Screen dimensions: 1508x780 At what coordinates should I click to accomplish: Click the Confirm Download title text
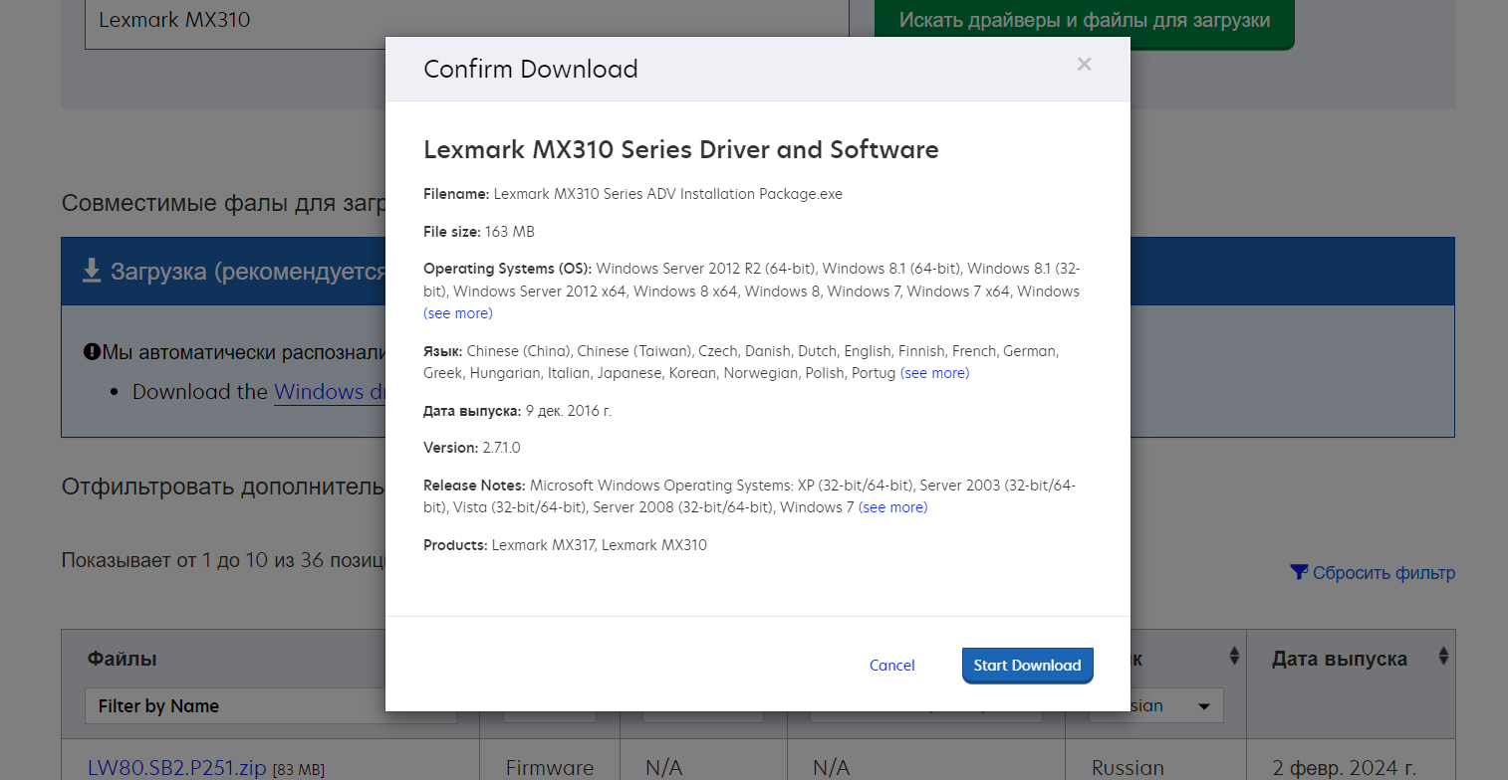pos(531,70)
